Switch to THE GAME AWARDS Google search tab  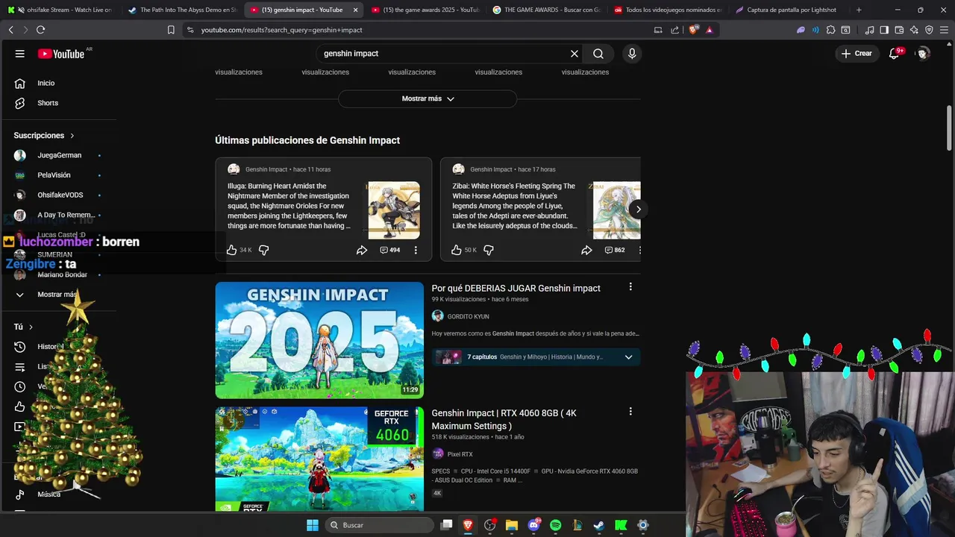547,10
